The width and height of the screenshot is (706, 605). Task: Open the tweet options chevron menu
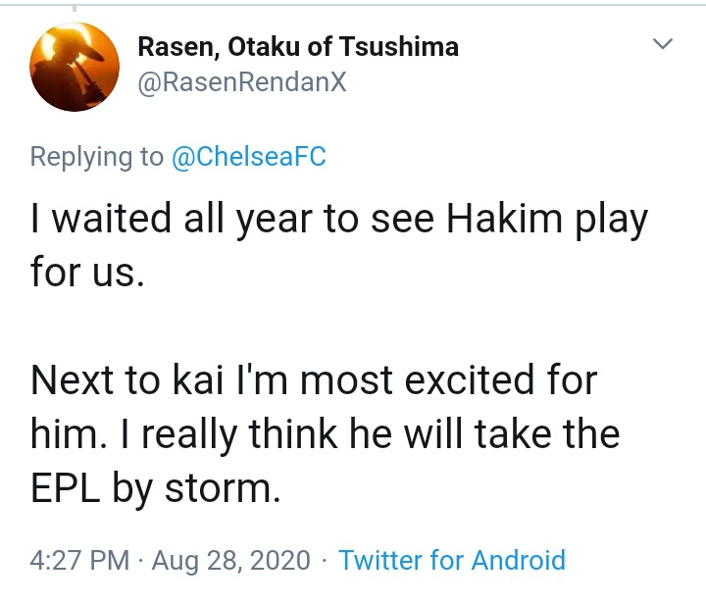[663, 44]
